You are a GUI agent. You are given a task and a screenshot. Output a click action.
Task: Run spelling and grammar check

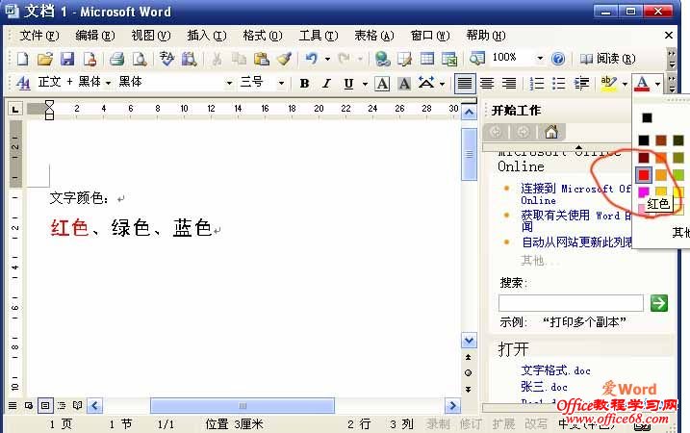(x=166, y=59)
